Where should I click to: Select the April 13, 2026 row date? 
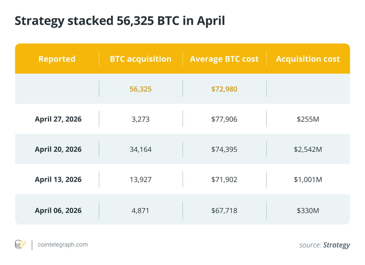pyautogui.click(x=58, y=180)
